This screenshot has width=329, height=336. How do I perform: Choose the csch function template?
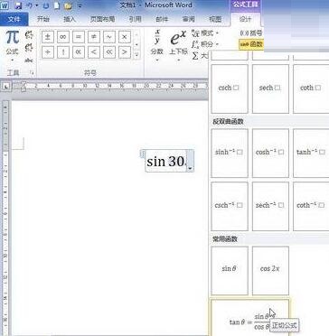click(x=230, y=89)
